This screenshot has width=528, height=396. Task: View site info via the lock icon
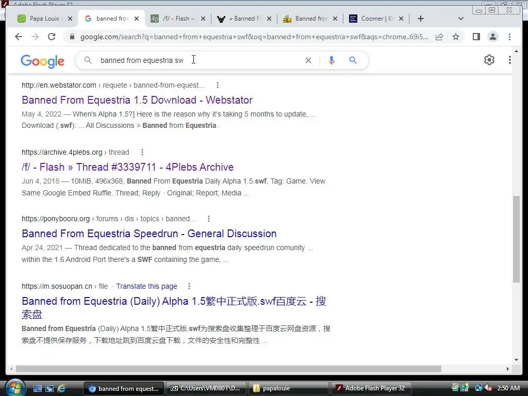72,37
